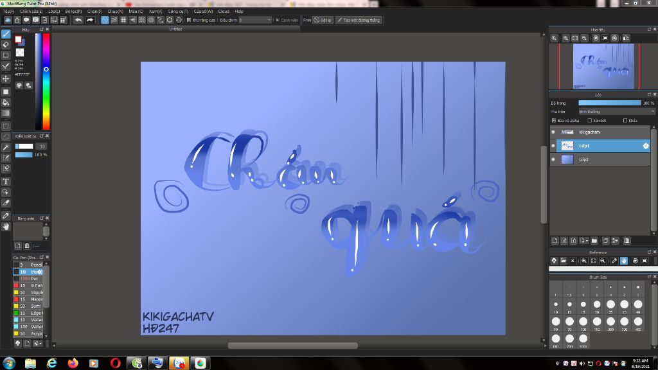Select the Sumi brush
The height and width of the screenshot is (370, 658).
tap(28, 306)
